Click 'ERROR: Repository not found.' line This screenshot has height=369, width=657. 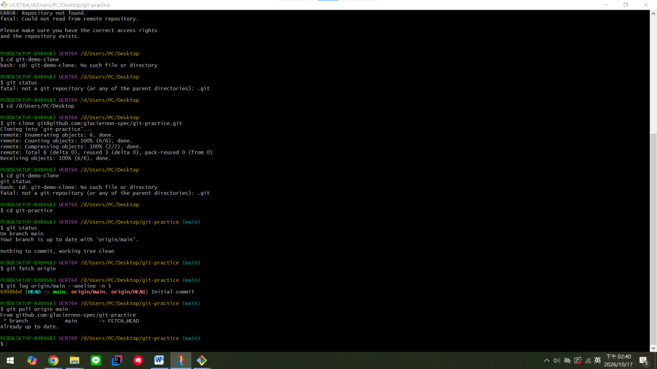(x=43, y=13)
